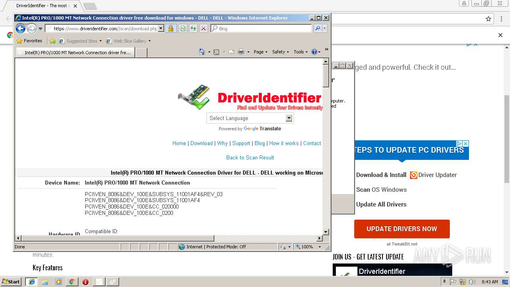This screenshot has width=510, height=287.
Task: Click UPDATE DRIVERS NOW button
Action: pos(402,229)
